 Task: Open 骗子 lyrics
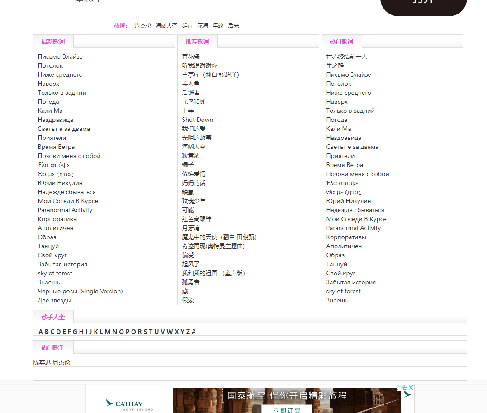[x=188, y=165]
